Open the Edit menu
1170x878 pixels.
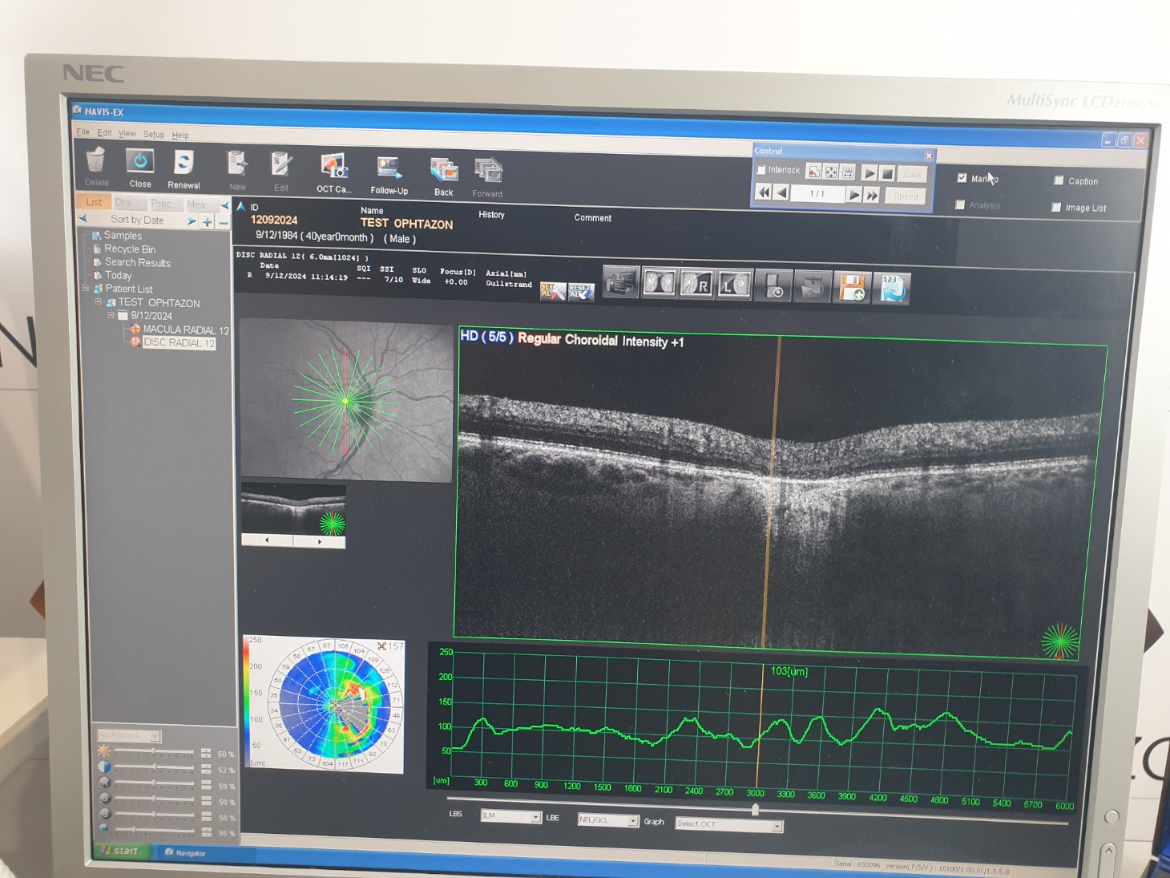click(x=104, y=132)
